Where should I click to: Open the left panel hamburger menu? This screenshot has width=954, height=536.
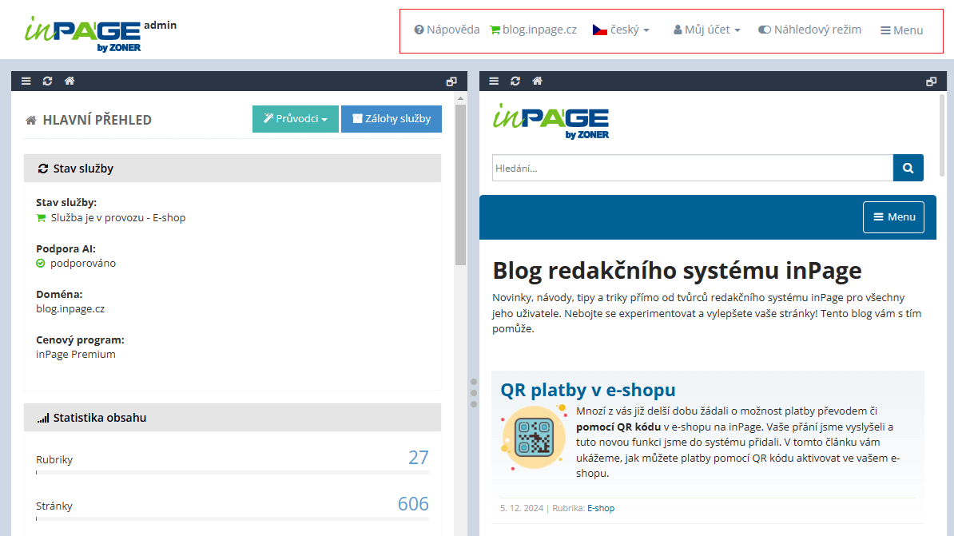(x=26, y=81)
